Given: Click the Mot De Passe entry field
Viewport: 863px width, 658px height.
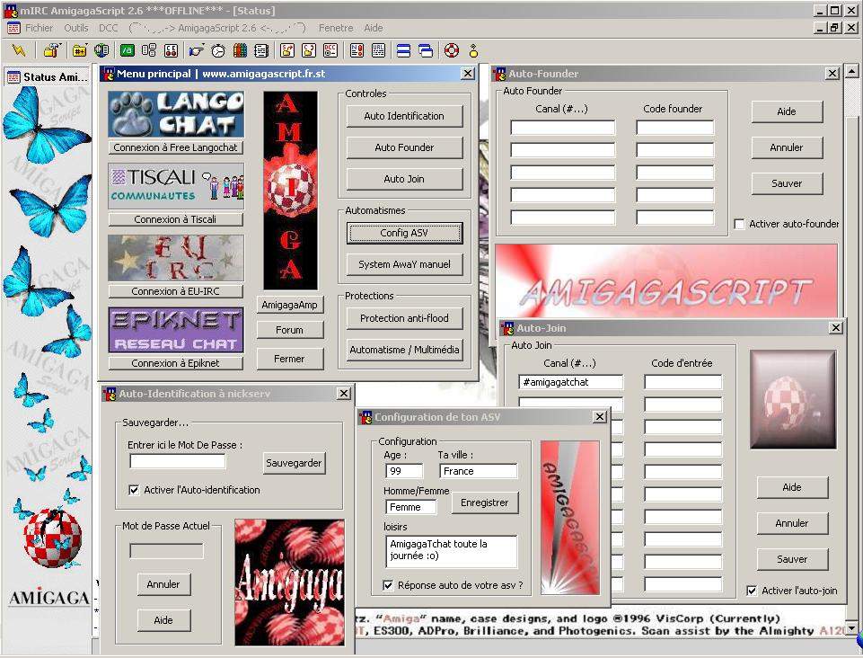Looking at the screenshot, I should click(x=177, y=461).
